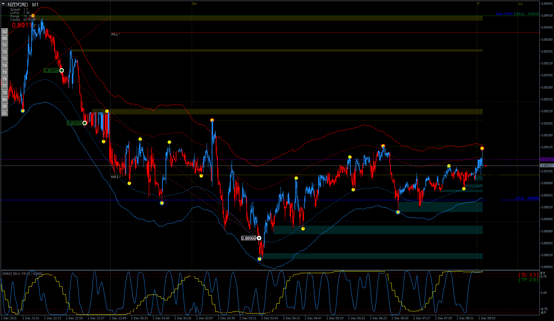Click the NZDCAD M1 chart title

pos(23,4)
